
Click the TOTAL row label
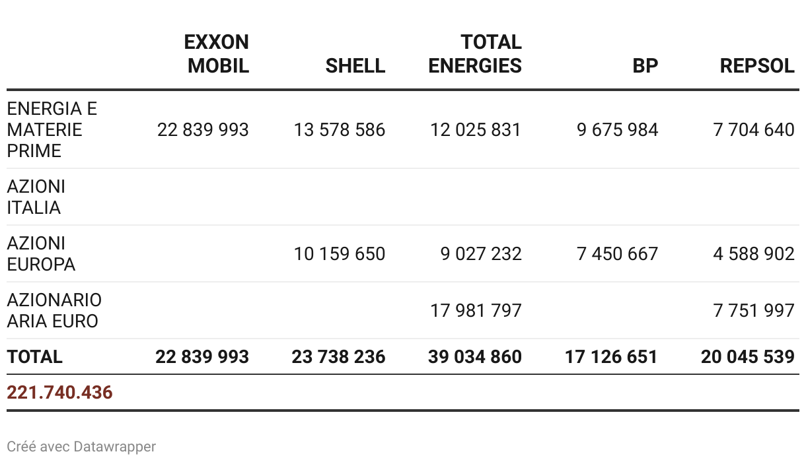click(x=34, y=357)
